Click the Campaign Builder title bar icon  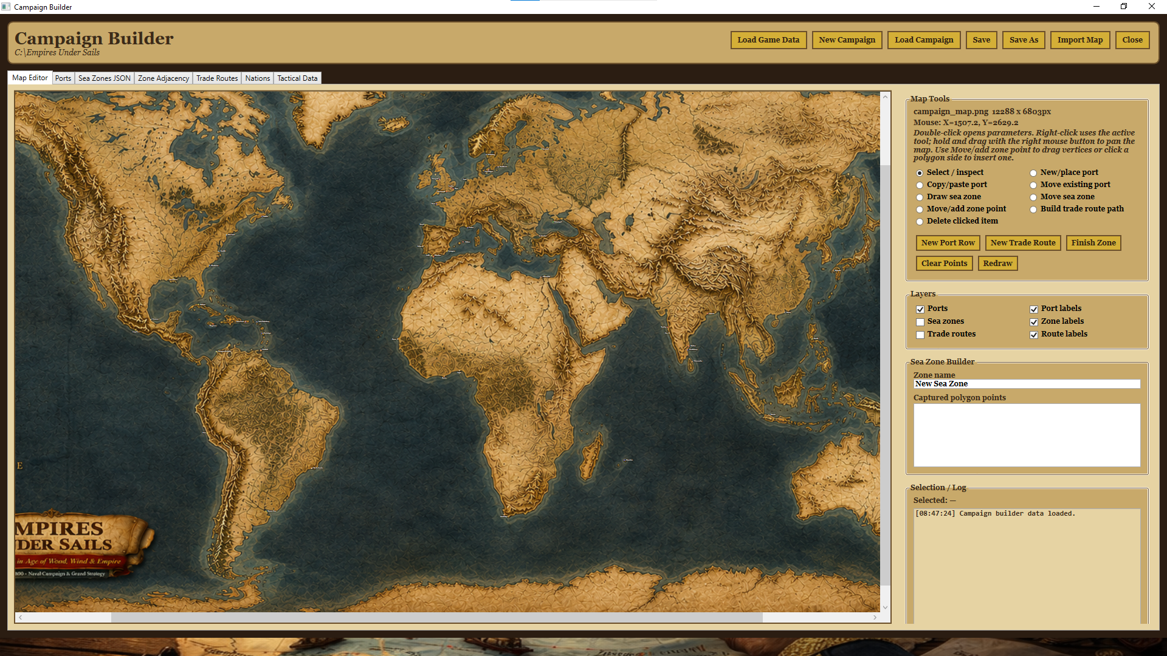tap(6, 7)
